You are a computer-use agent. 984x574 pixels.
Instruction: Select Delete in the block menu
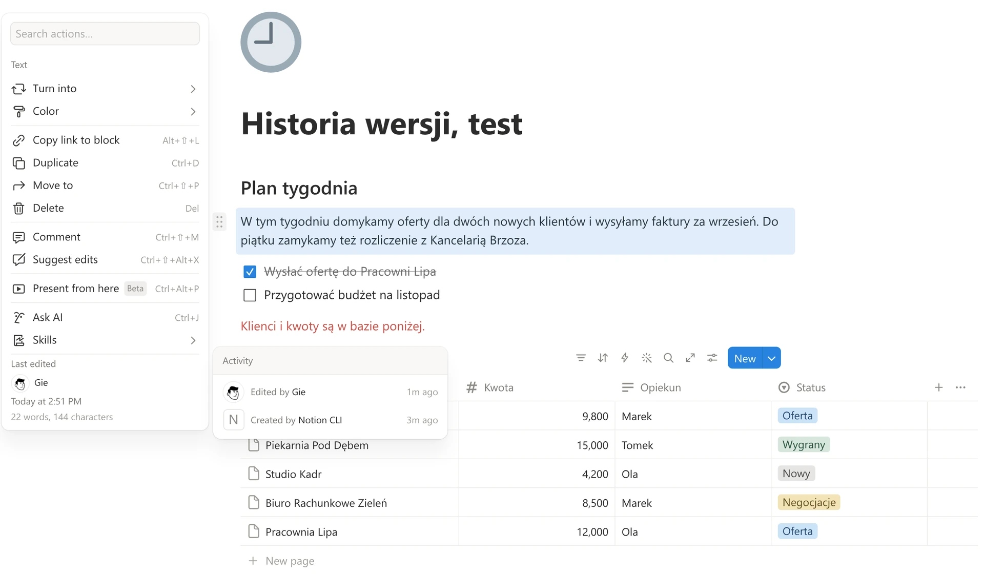(x=105, y=208)
